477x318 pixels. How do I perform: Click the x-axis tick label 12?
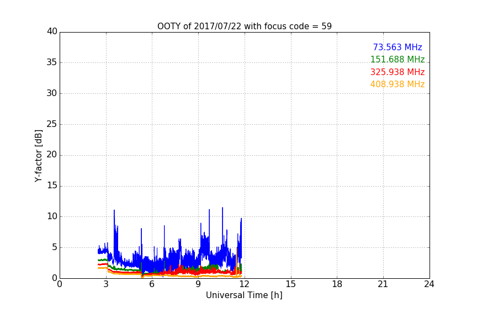coord(244,284)
